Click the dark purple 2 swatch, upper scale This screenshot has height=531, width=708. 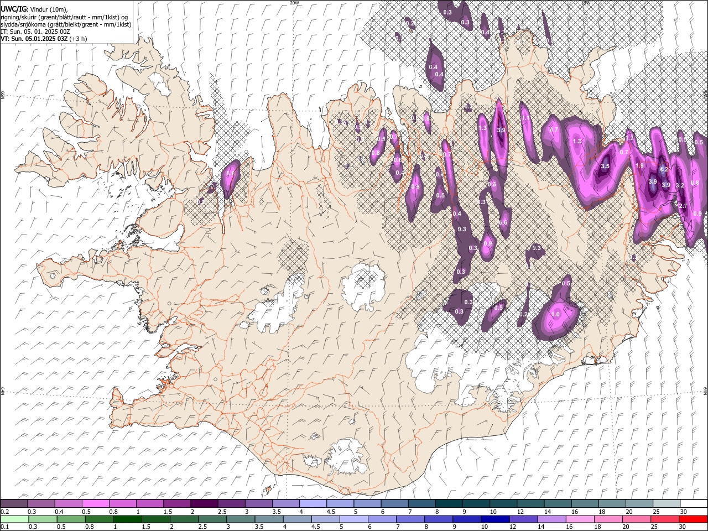pyautogui.click(x=204, y=503)
